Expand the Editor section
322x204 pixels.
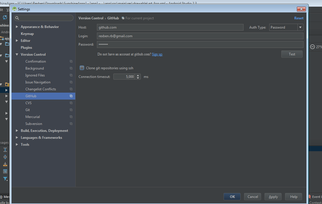pyautogui.click(x=17, y=41)
